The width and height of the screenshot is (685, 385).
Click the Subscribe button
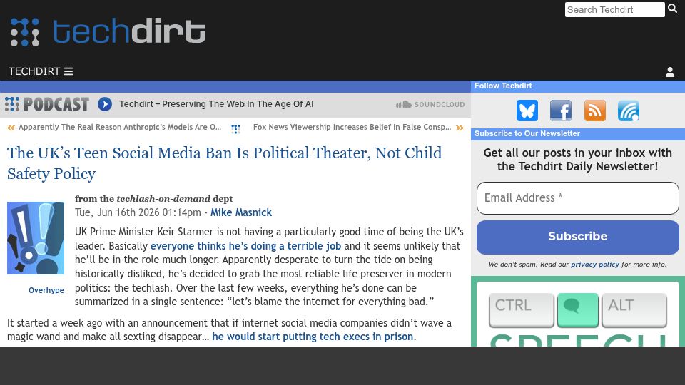(577, 237)
